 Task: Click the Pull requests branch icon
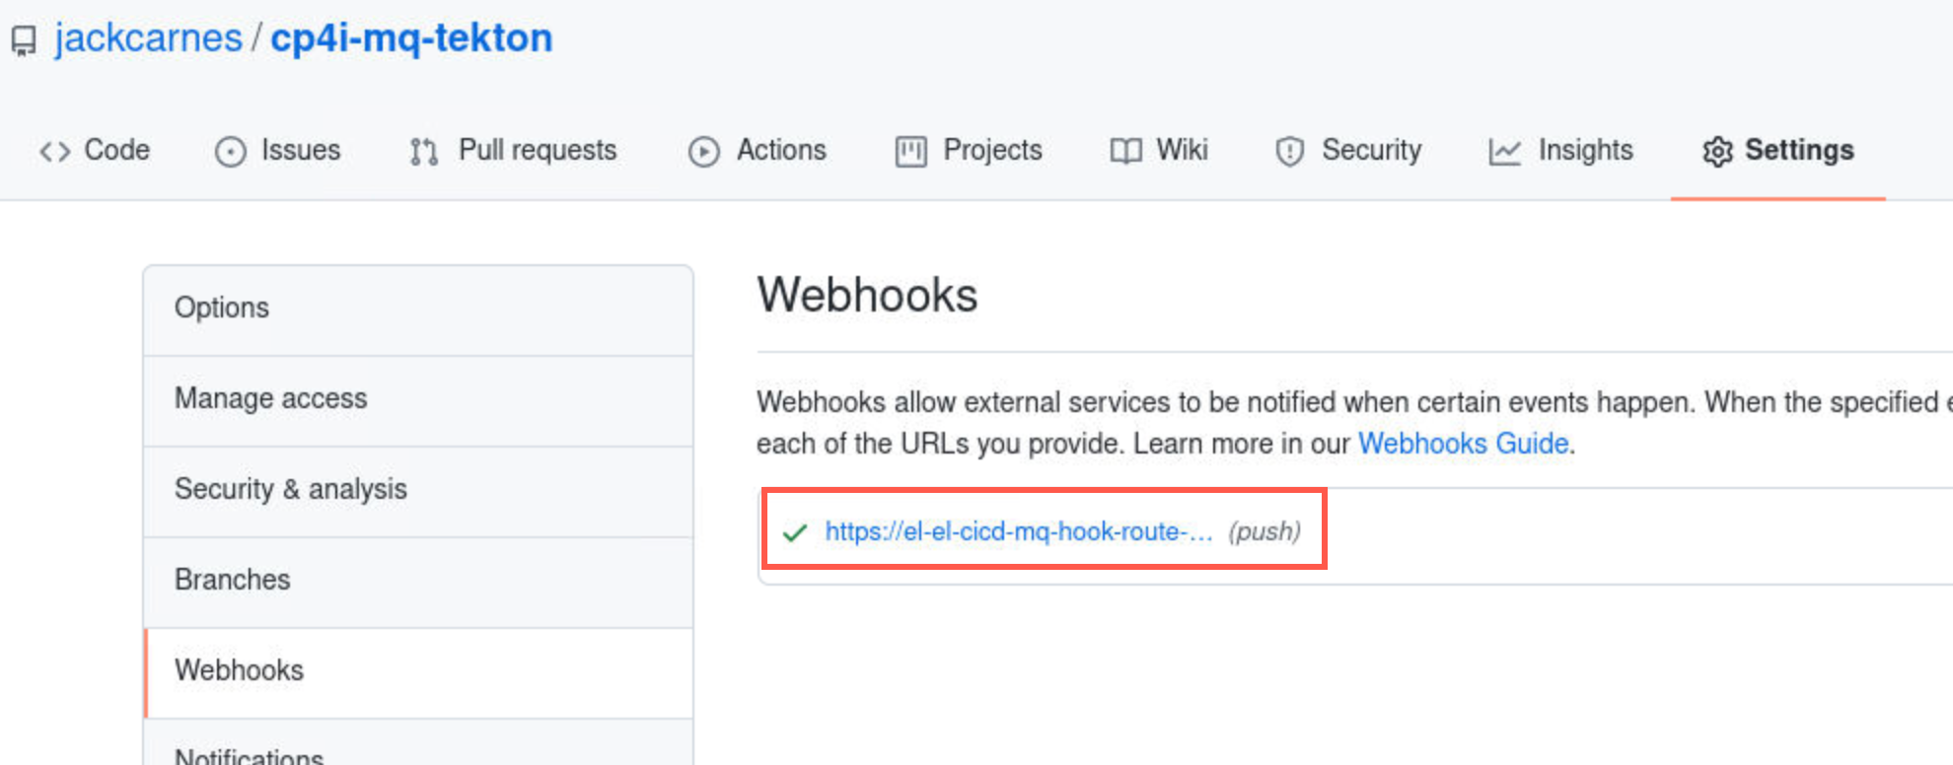424,151
